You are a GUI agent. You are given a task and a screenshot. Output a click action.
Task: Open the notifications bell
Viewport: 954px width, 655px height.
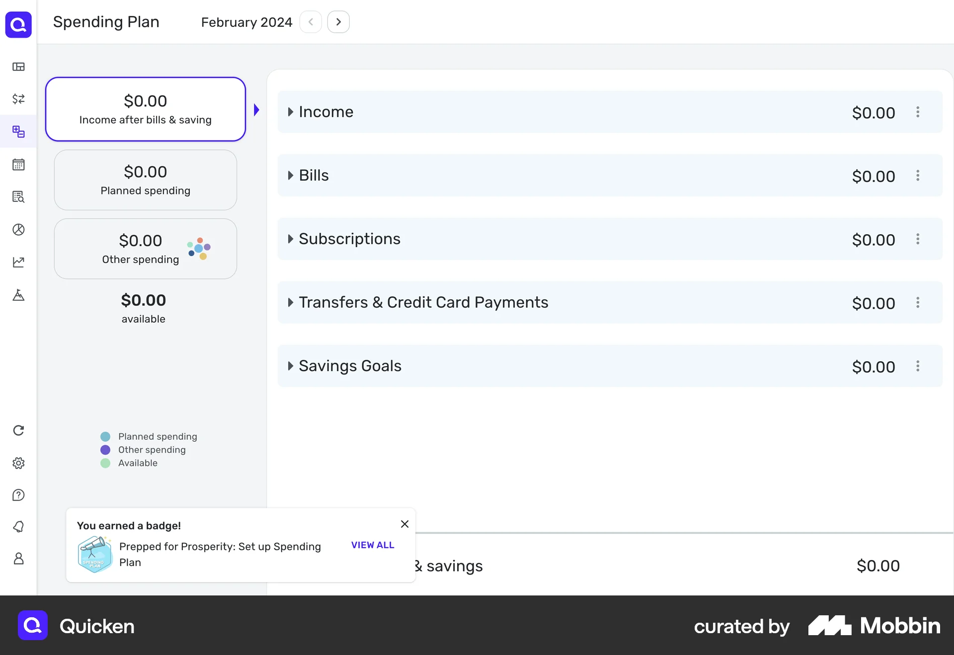tap(18, 526)
